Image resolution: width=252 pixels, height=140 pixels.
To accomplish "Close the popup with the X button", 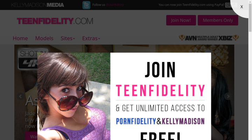I will coord(241,7).
